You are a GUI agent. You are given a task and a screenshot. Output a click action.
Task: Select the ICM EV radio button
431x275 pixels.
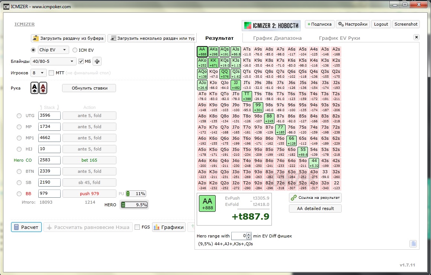tap(75, 50)
